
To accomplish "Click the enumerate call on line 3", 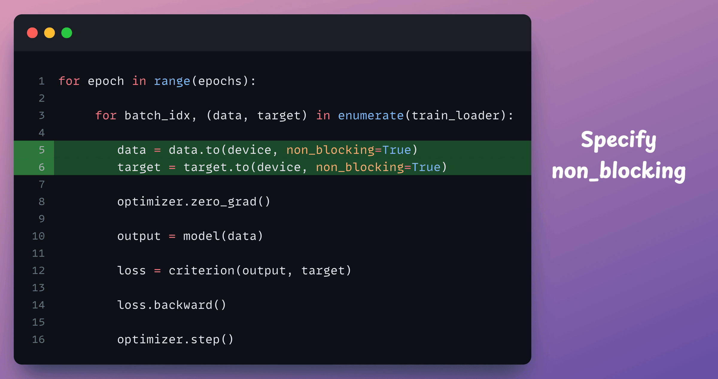I will [371, 115].
